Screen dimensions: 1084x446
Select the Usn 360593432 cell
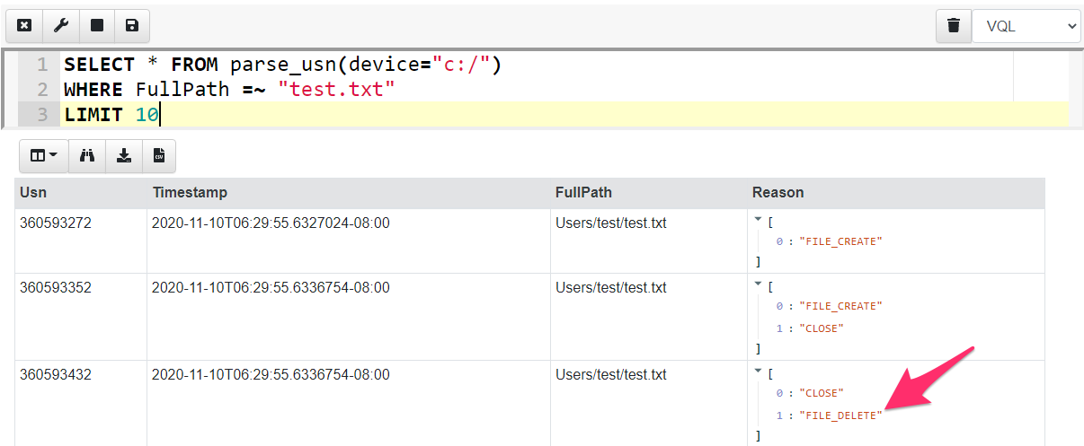[x=56, y=374]
